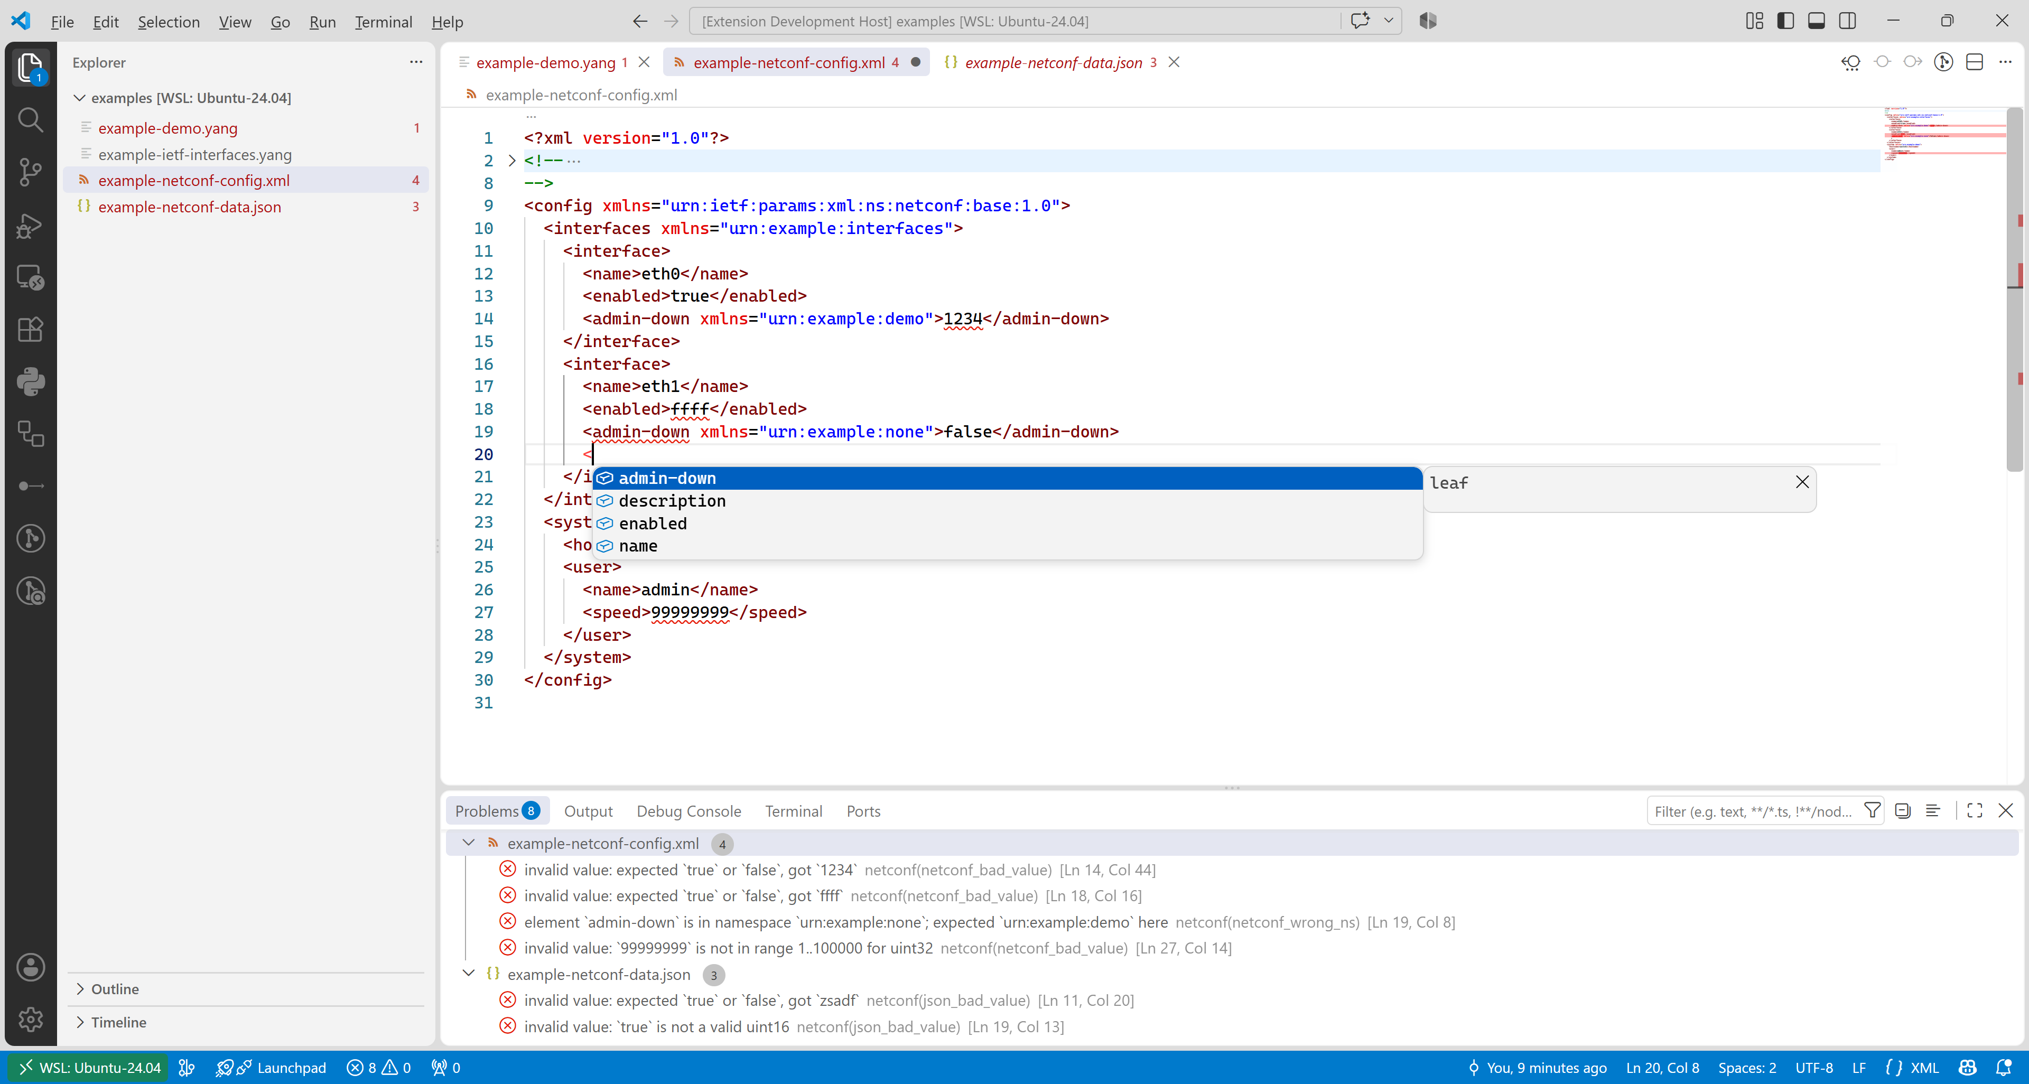Close the bottom panel
This screenshot has height=1084, width=2029.
pyautogui.click(x=2006, y=810)
